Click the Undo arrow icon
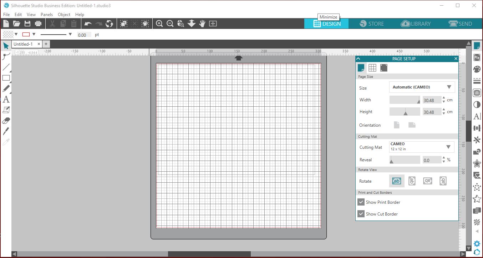Screen dimensions: 483x258 pos(88,24)
